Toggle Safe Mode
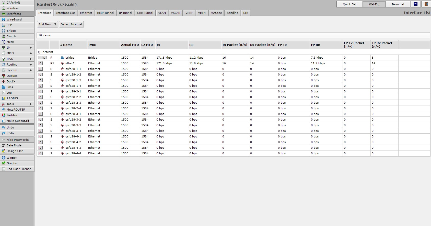 (x=17, y=145)
